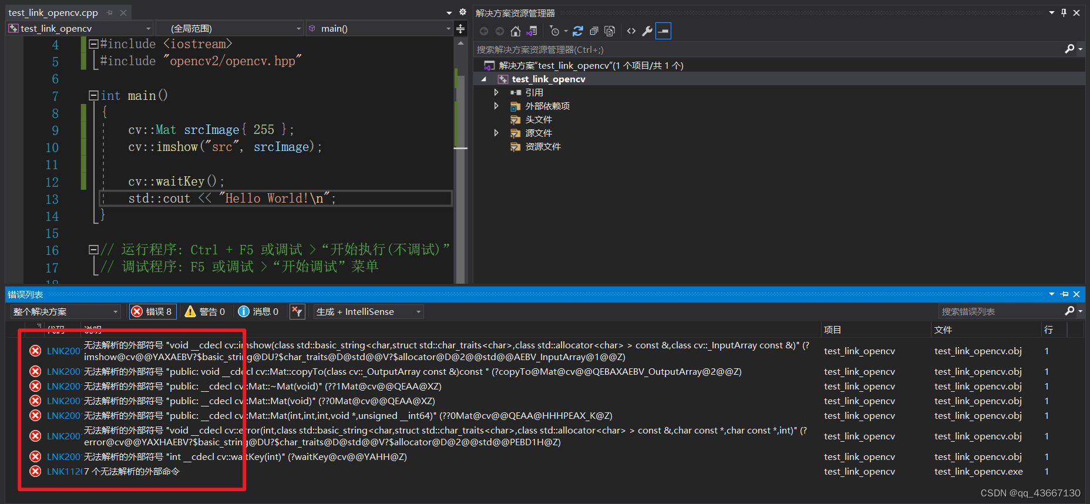Toggle the Warnings 0 filter button
1090x504 pixels.
pos(205,311)
